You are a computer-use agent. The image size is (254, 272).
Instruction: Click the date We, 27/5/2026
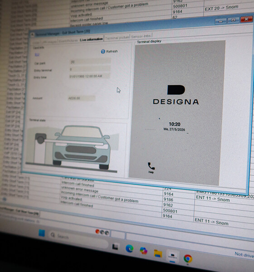pyautogui.click(x=174, y=129)
